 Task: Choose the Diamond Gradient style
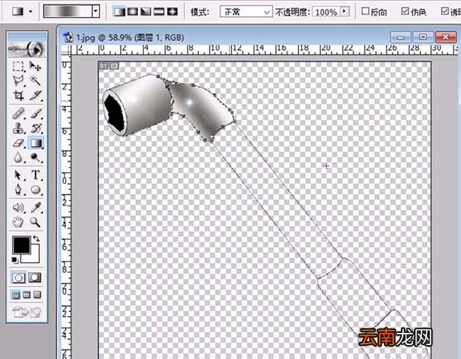tap(172, 12)
